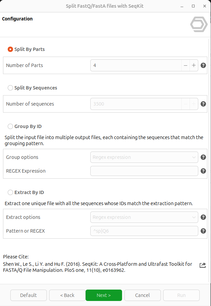Screen dimensions: 211x306
Task: Expand the Extract options dropdown
Action: (144, 217)
